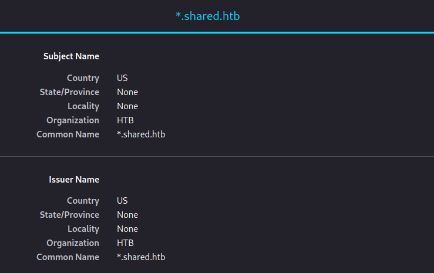The image size is (434, 273).
Task: Click the Subject Name State/Province label
Action: [69, 92]
